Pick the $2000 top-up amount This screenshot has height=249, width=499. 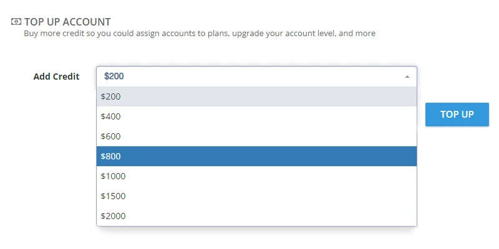(256, 216)
